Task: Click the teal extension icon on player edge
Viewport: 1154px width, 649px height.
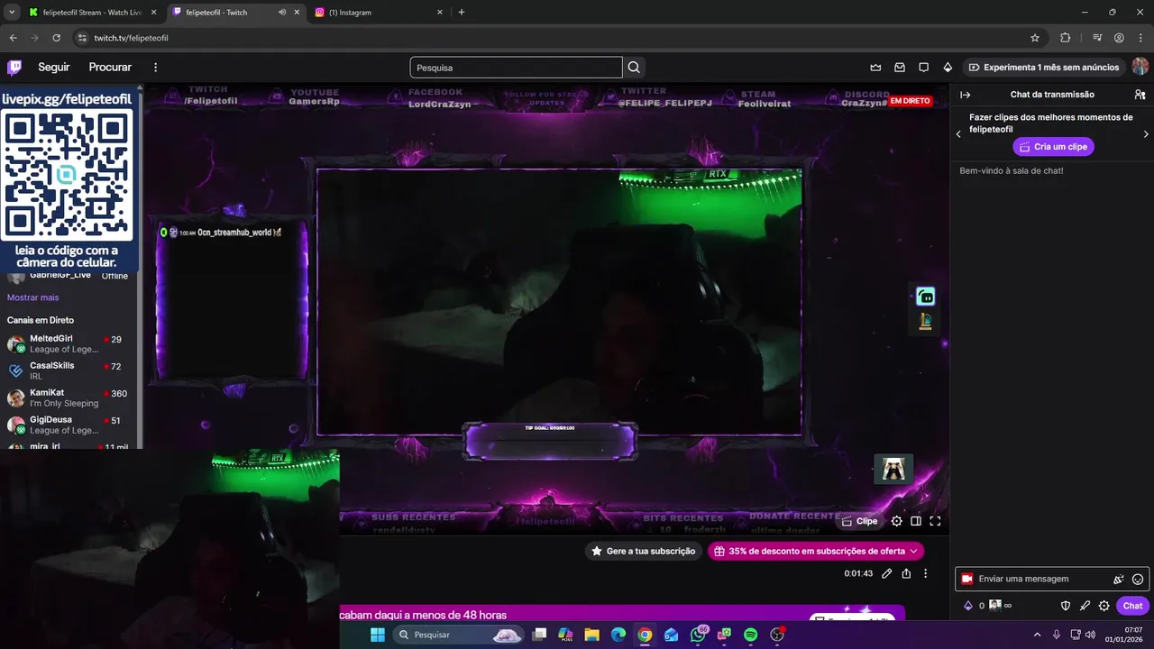Action: tap(925, 297)
